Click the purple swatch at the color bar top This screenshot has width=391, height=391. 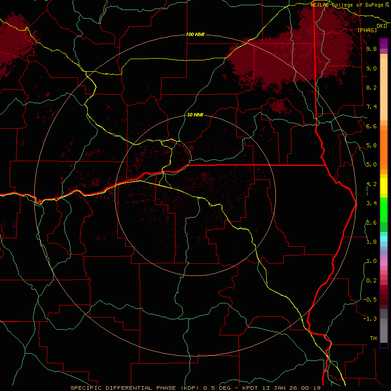click(x=384, y=43)
